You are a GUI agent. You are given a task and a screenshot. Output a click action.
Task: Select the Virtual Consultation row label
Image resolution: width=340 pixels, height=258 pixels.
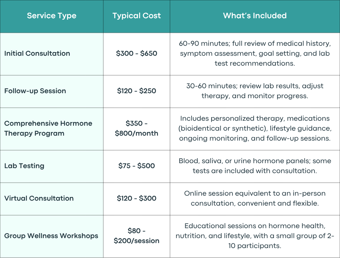click(x=39, y=198)
